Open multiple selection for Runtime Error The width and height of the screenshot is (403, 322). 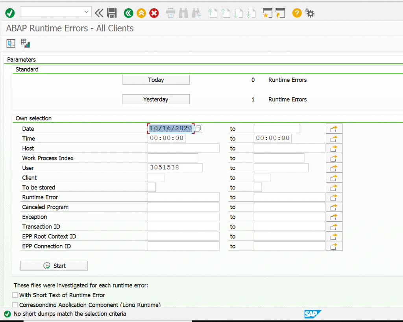tap(334, 197)
